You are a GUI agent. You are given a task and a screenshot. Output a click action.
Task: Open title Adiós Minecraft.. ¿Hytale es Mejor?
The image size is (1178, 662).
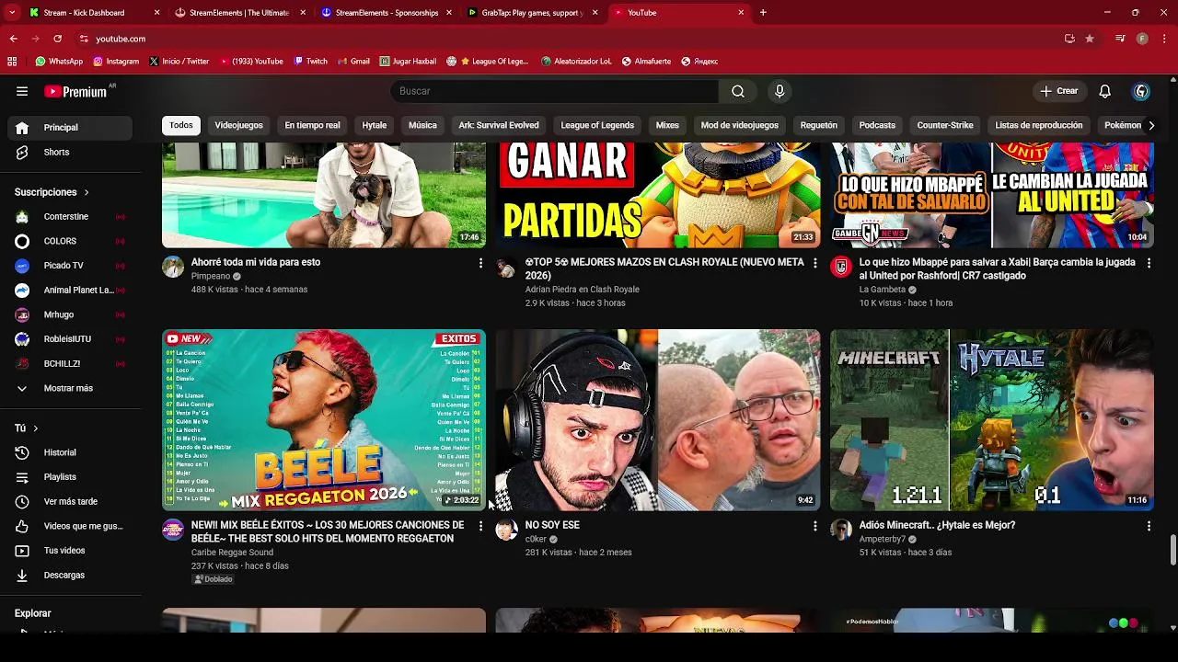[x=937, y=525]
